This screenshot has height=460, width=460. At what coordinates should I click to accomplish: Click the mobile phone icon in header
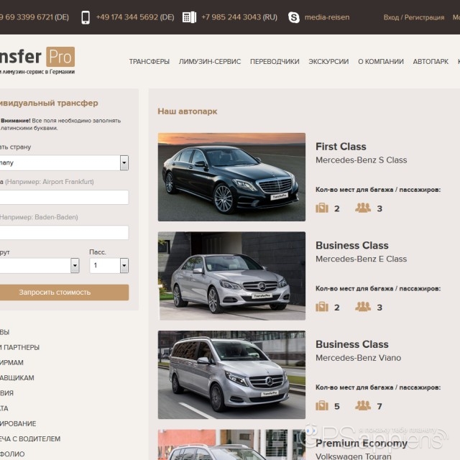86,17
